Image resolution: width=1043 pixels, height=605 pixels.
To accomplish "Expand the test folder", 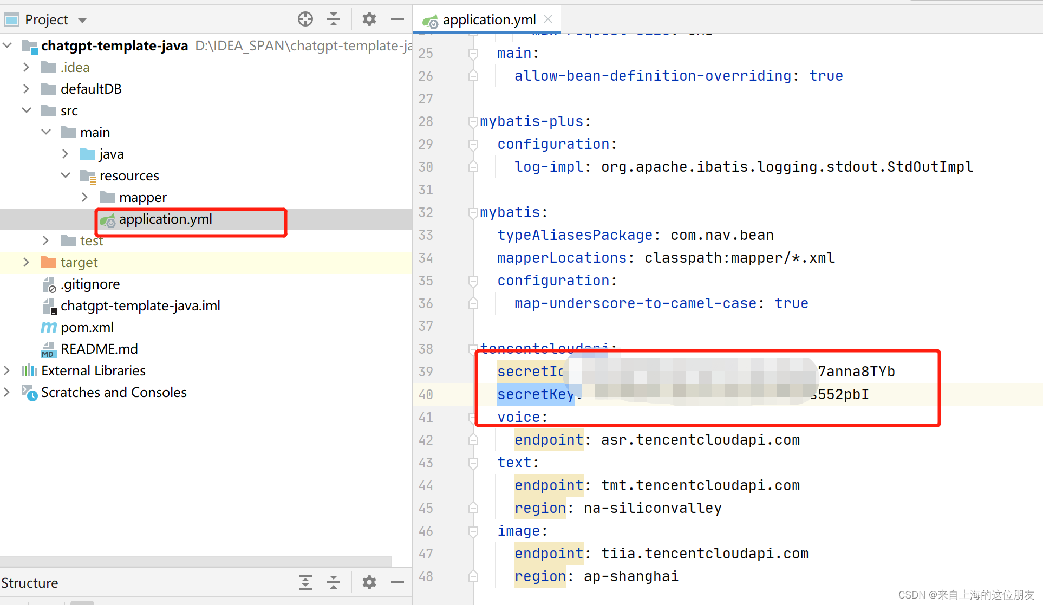I will point(46,240).
